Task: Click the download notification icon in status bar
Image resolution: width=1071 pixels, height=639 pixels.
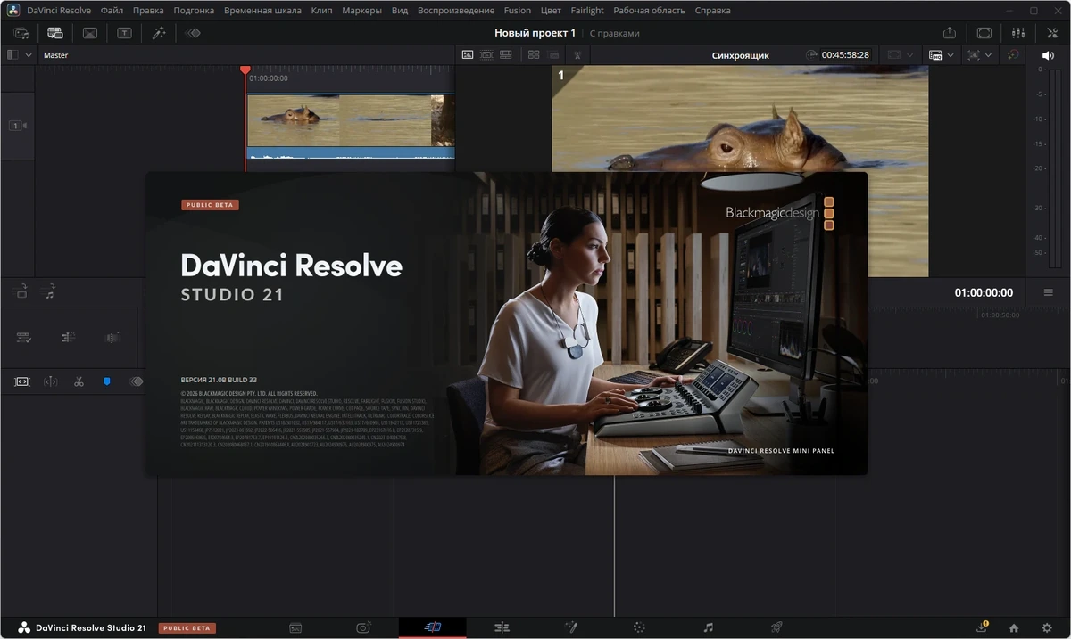Action: pyautogui.click(x=982, y=627)
